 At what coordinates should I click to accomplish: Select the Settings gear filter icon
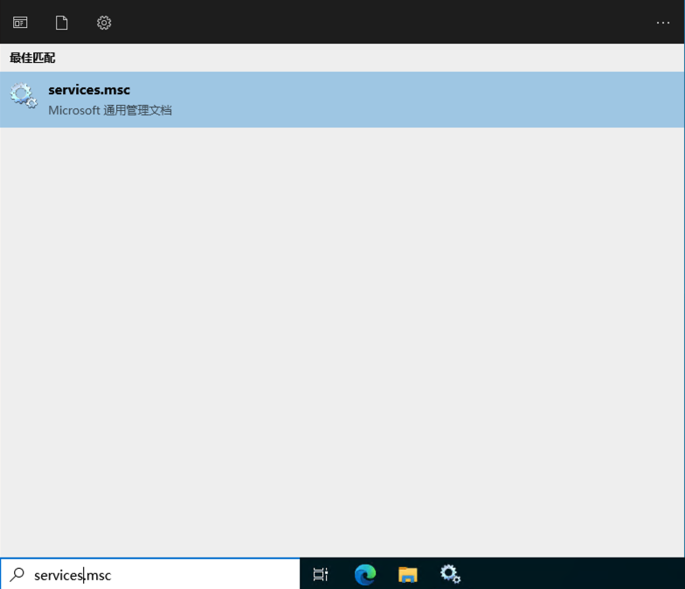pos(104,23)
